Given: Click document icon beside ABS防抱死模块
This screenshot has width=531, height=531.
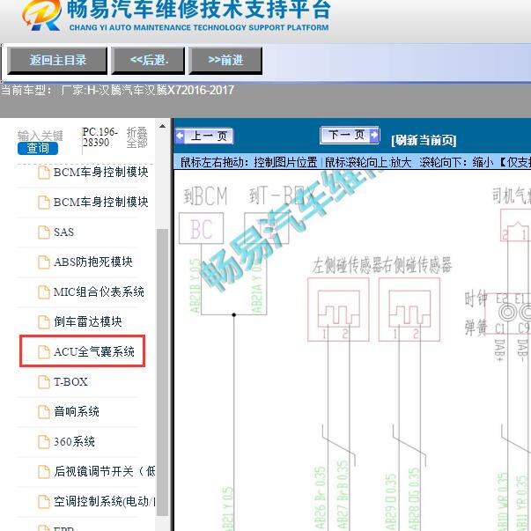Looking at the screenshot, I should tap(44, 262).
